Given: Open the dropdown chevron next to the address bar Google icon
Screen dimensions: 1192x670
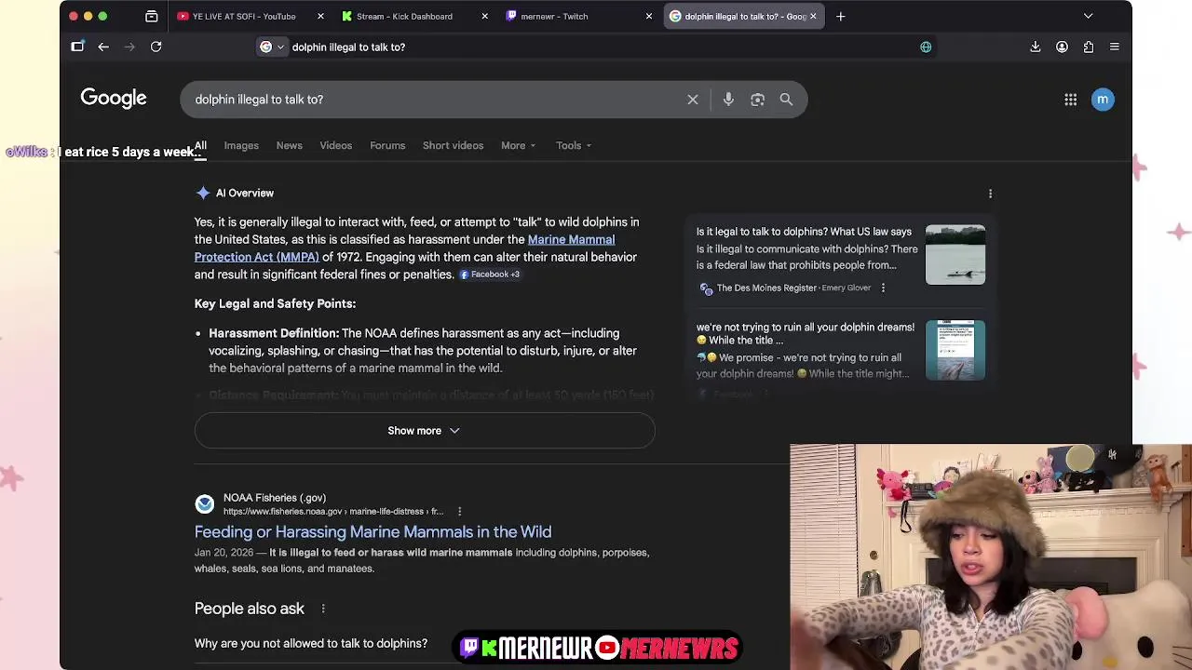Looking at the screenshot, I should (280, 47).
